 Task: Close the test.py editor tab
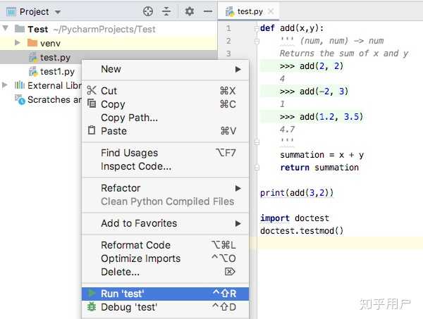coord(271,12)
